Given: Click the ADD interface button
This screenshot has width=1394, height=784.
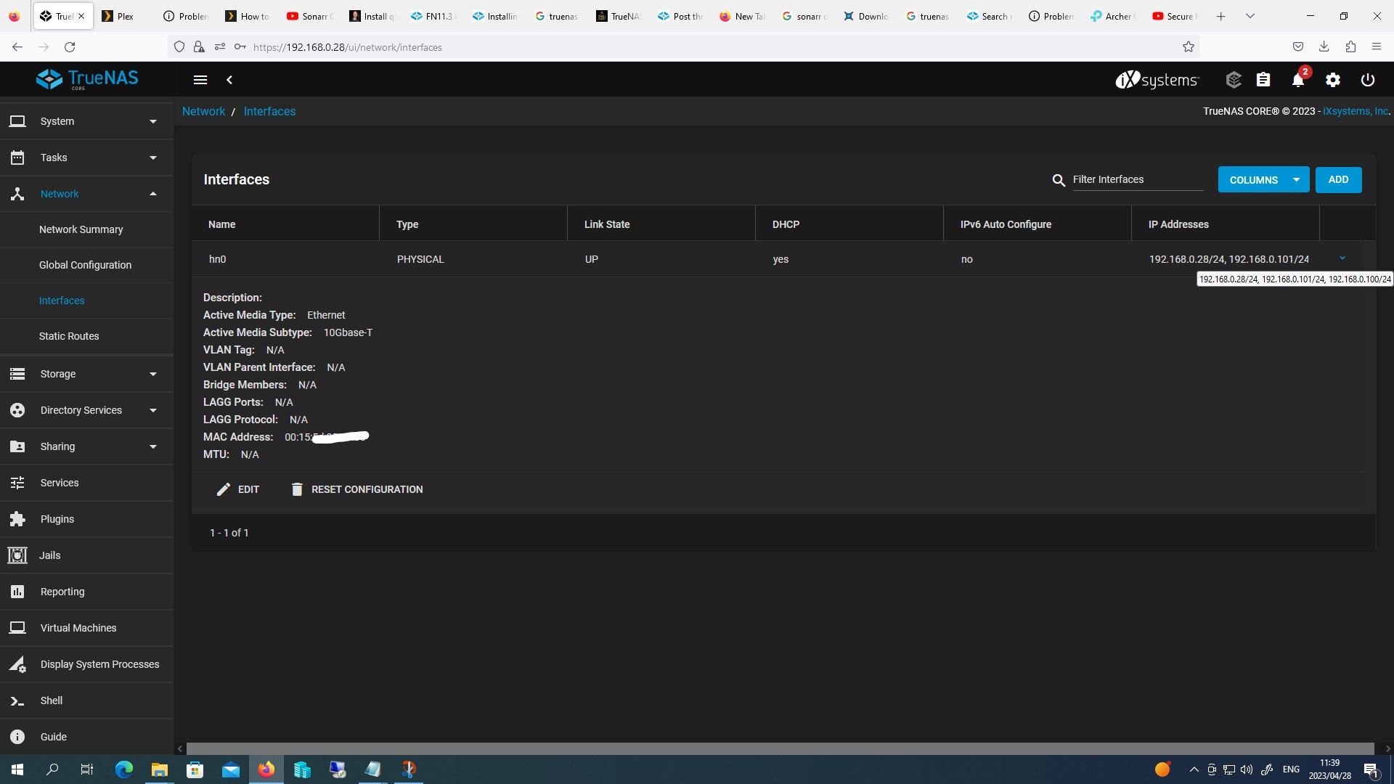Looking at the screenshot, I should point(1338,180).
